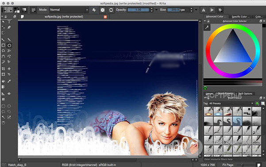The image size is (266, 167).
Task: Select the Rectangle tool
Action: point(3,45)
